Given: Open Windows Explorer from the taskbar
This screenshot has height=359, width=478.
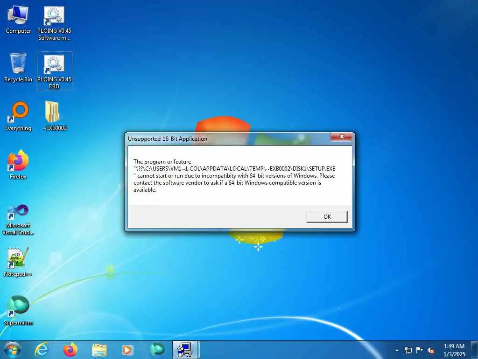Looking at the screenshot, I should point(99,350).
